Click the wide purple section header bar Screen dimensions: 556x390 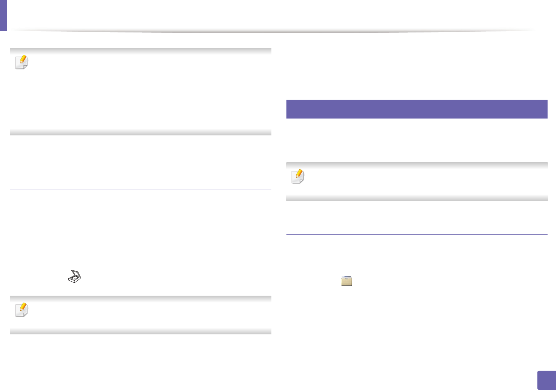point(417,109)
